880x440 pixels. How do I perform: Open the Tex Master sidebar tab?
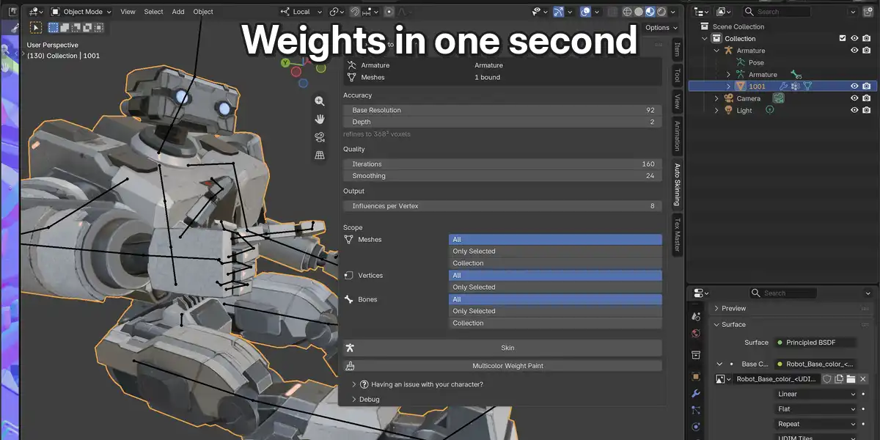pyautogui.click(x=677, y=235)
